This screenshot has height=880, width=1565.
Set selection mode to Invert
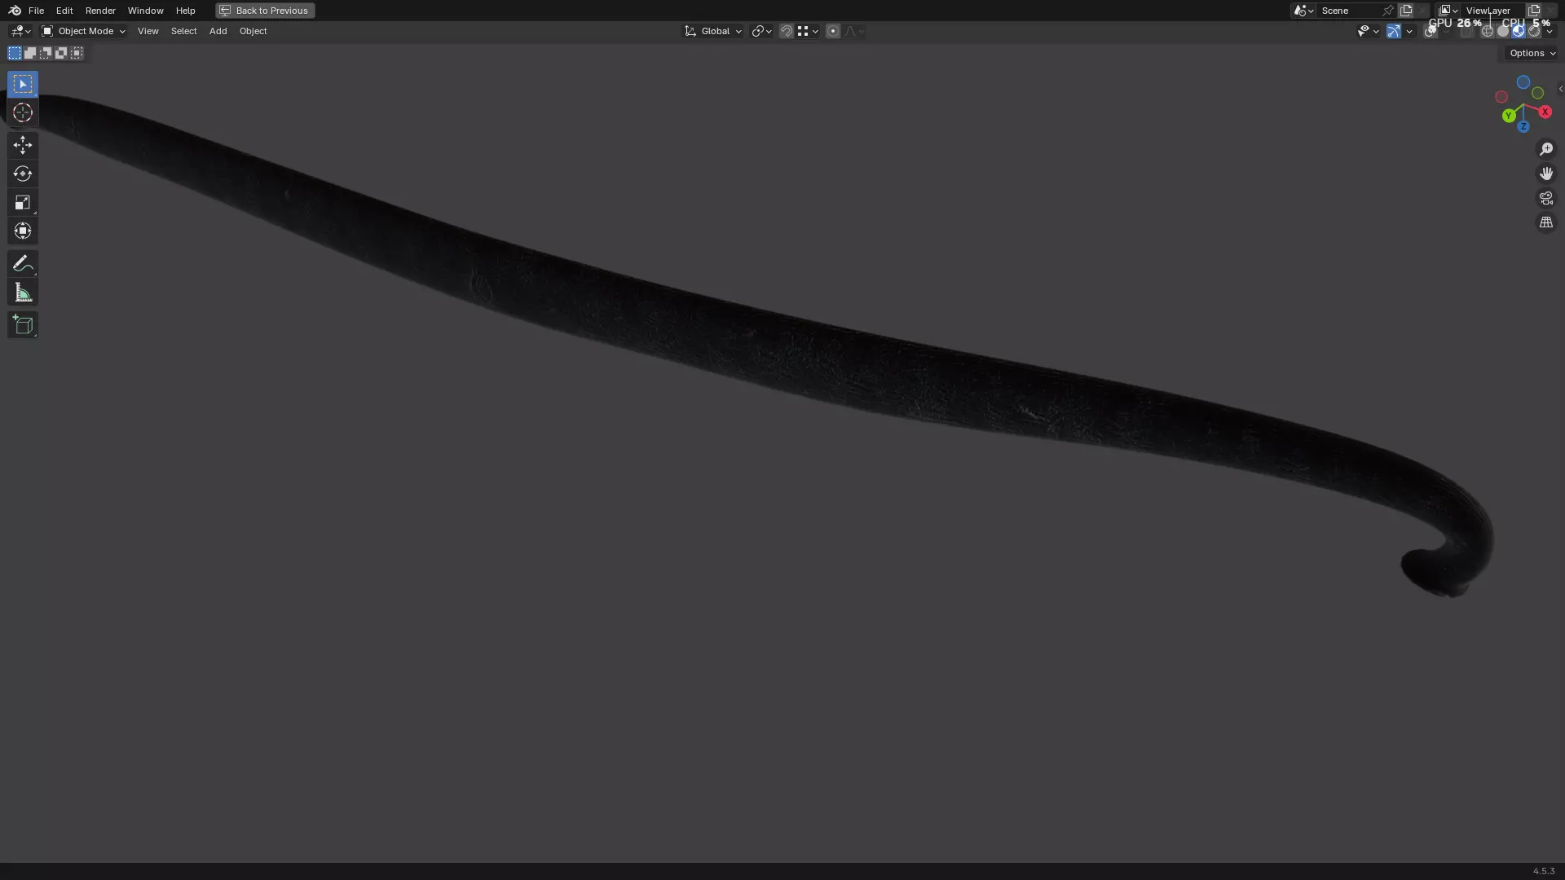pos(61,53)
